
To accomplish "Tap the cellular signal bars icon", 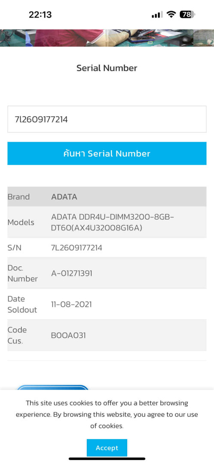I will point(157,15).
